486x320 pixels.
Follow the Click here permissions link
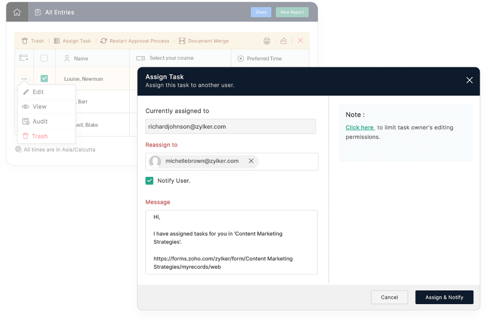point(360,128)
